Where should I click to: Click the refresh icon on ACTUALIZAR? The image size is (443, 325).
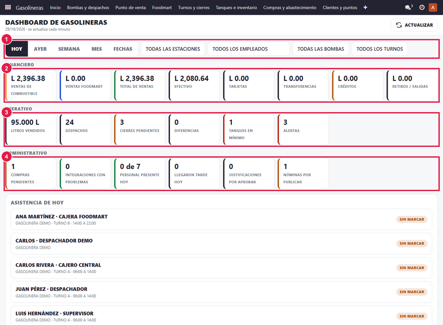click(x=398, y=25)
